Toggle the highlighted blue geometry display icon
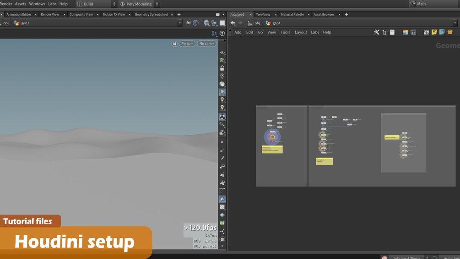This screenshot has height=259, width=460. (x=222, y=199)
